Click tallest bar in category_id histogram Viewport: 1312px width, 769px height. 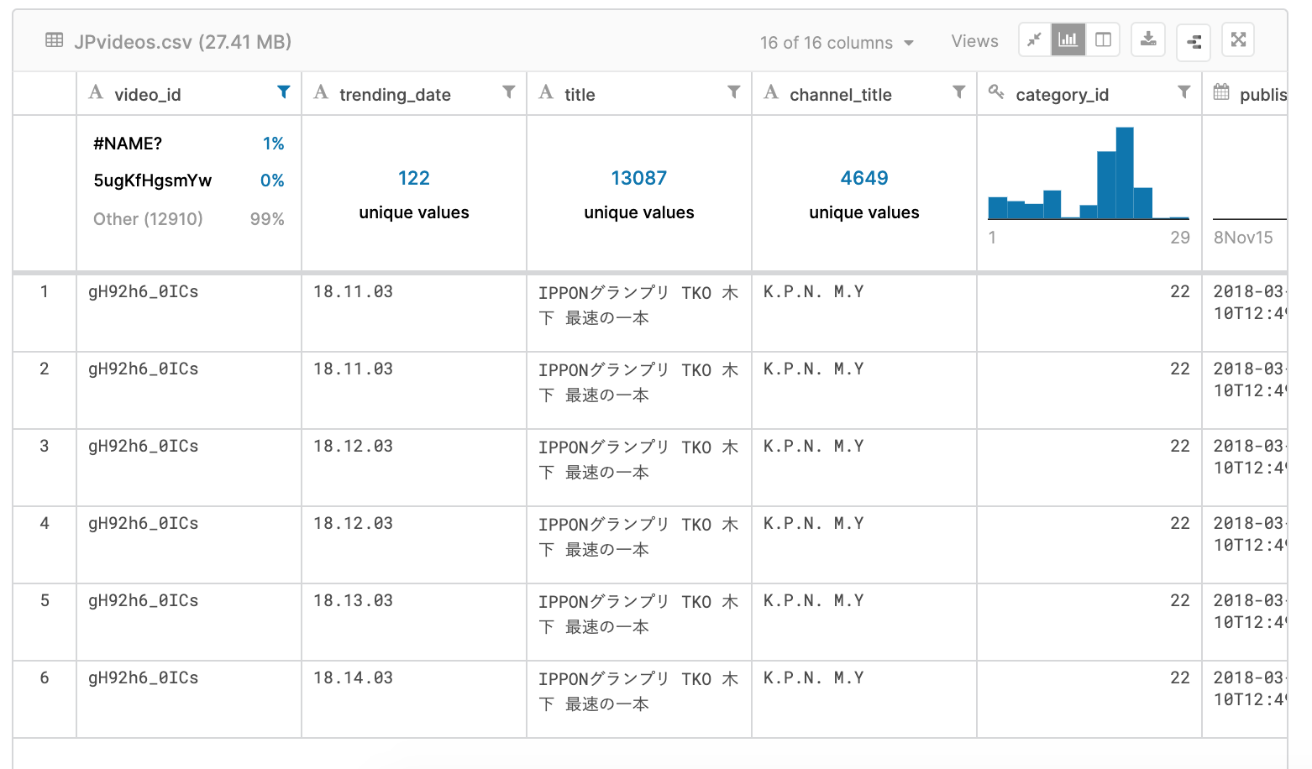coord(1125,173)
